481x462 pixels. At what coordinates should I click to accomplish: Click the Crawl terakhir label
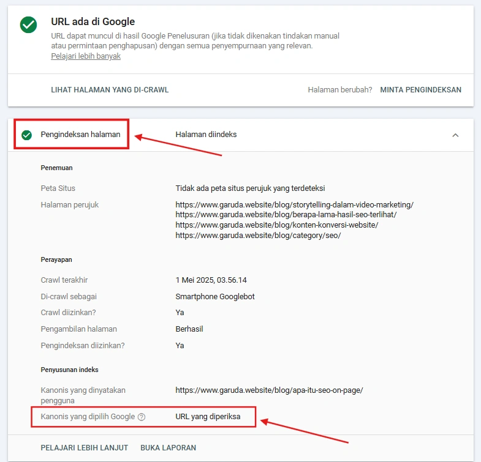pos(64,280)
